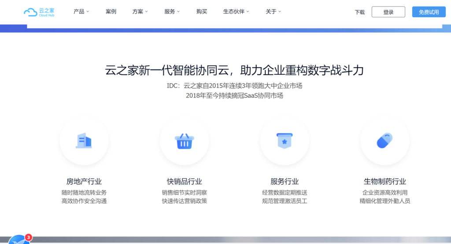Expand the 方案 dropdown menu
This screenshot has height=244, width=451.
point(140,11)
